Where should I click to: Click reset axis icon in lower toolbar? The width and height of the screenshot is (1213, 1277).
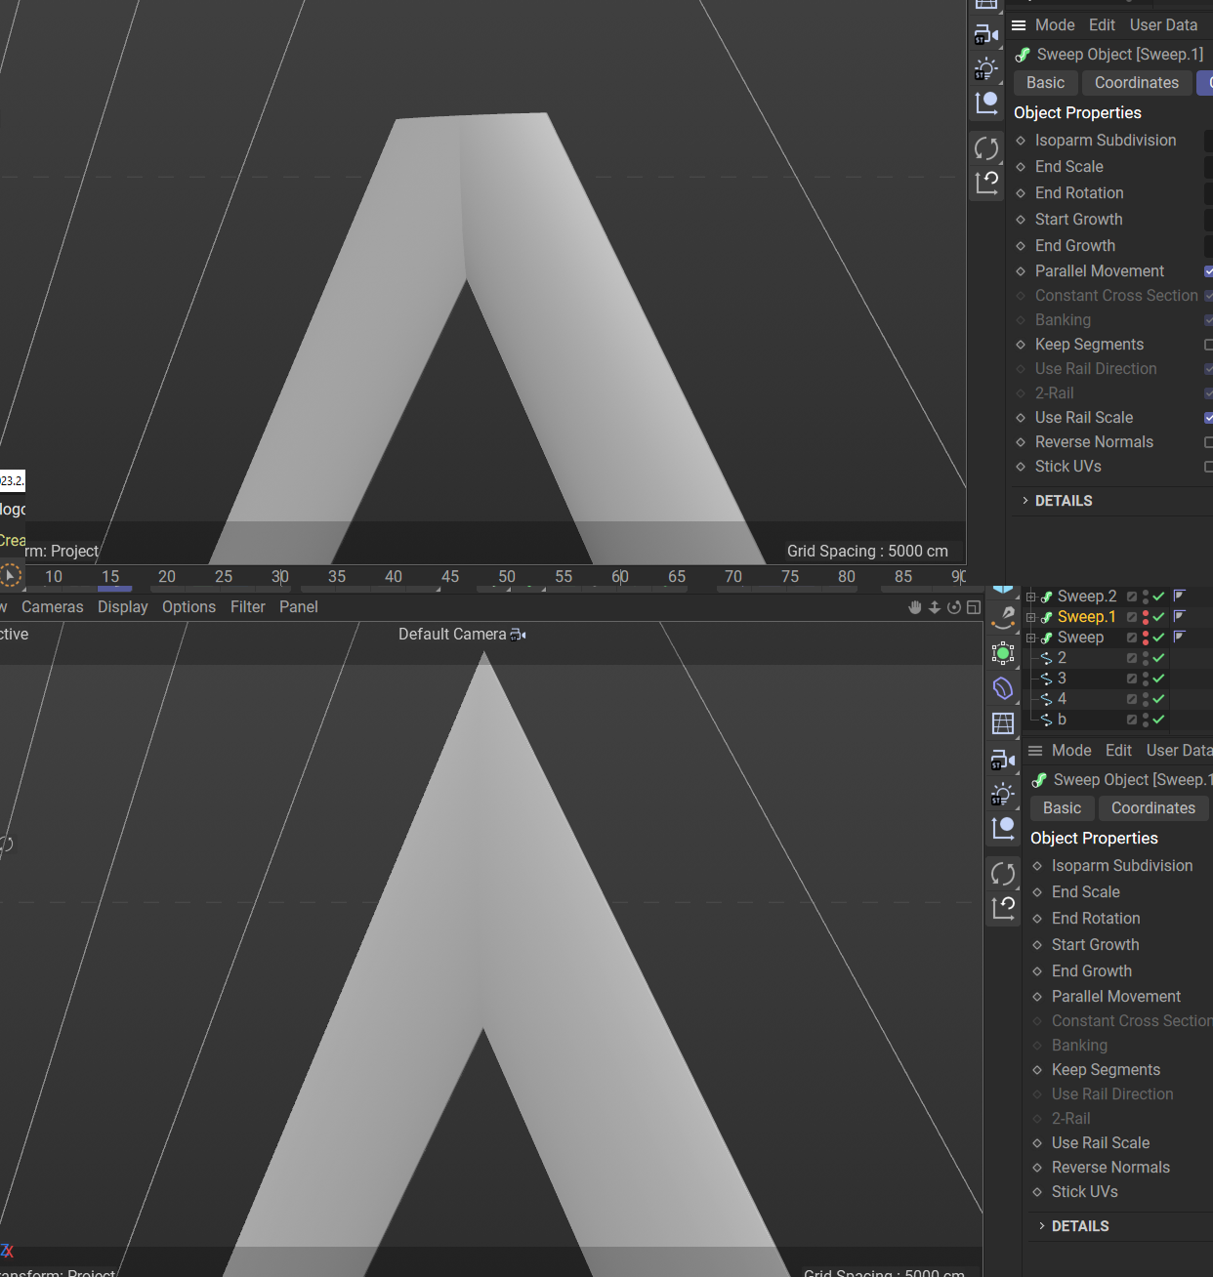[1003, 908]
